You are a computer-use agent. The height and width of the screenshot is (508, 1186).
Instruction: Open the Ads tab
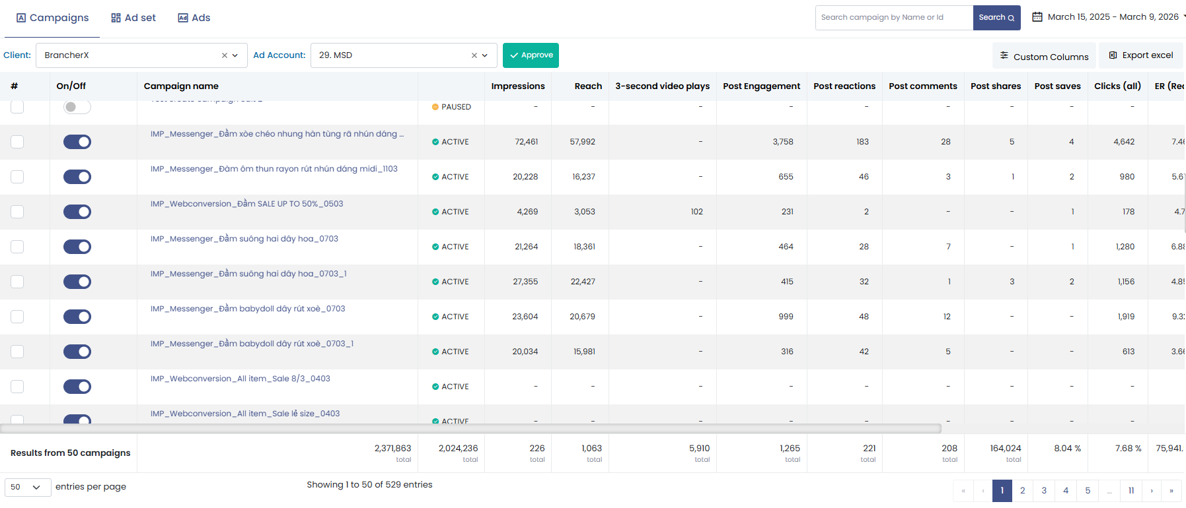(194, 18)
